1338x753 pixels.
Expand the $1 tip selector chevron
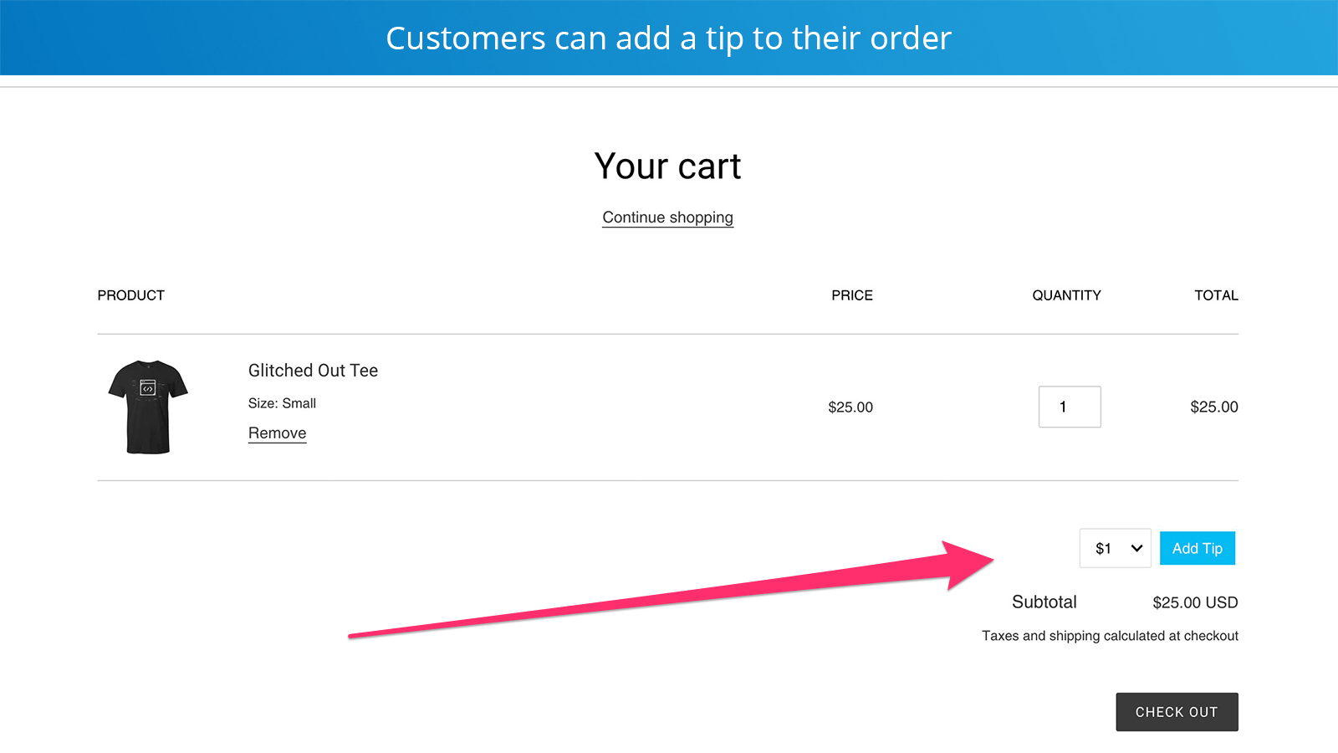click(1136, 548)
